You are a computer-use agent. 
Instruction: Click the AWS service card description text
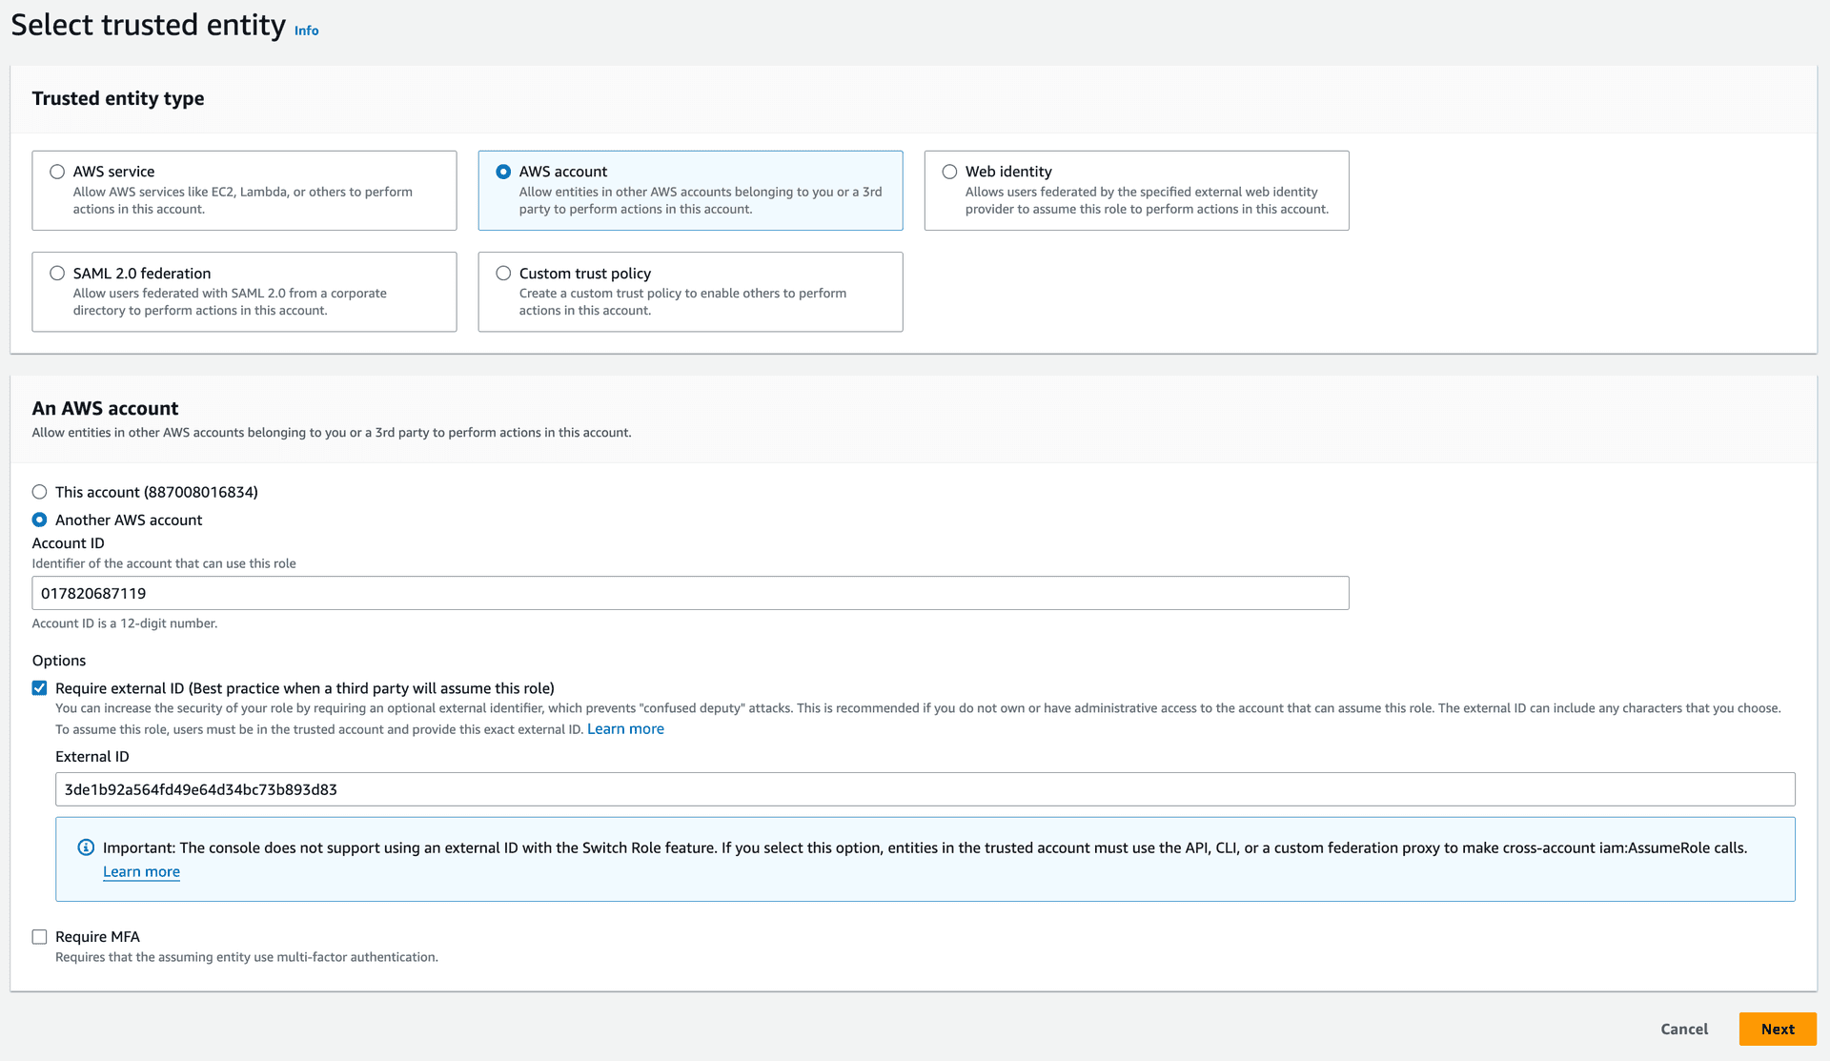tap(243, 200)
